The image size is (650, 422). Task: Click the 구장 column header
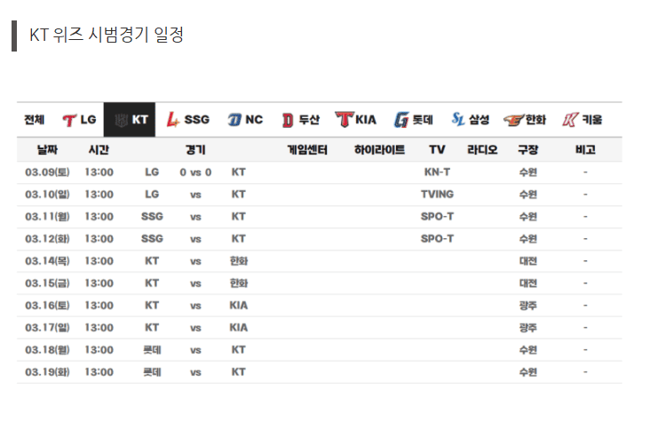pyautogui.click(x=527, y=150)
